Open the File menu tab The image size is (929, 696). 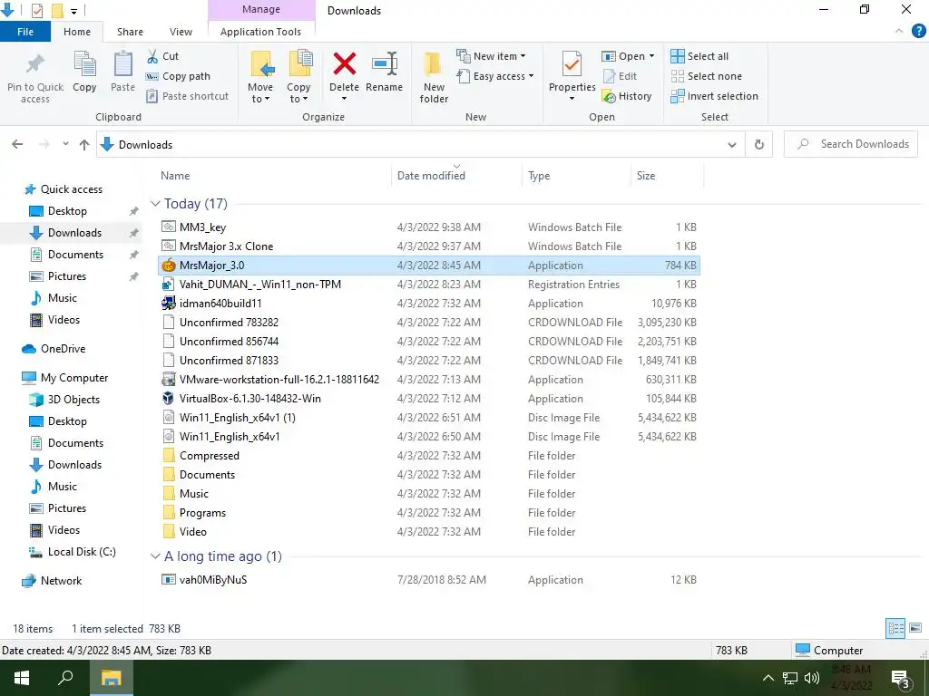pos(25,32)
